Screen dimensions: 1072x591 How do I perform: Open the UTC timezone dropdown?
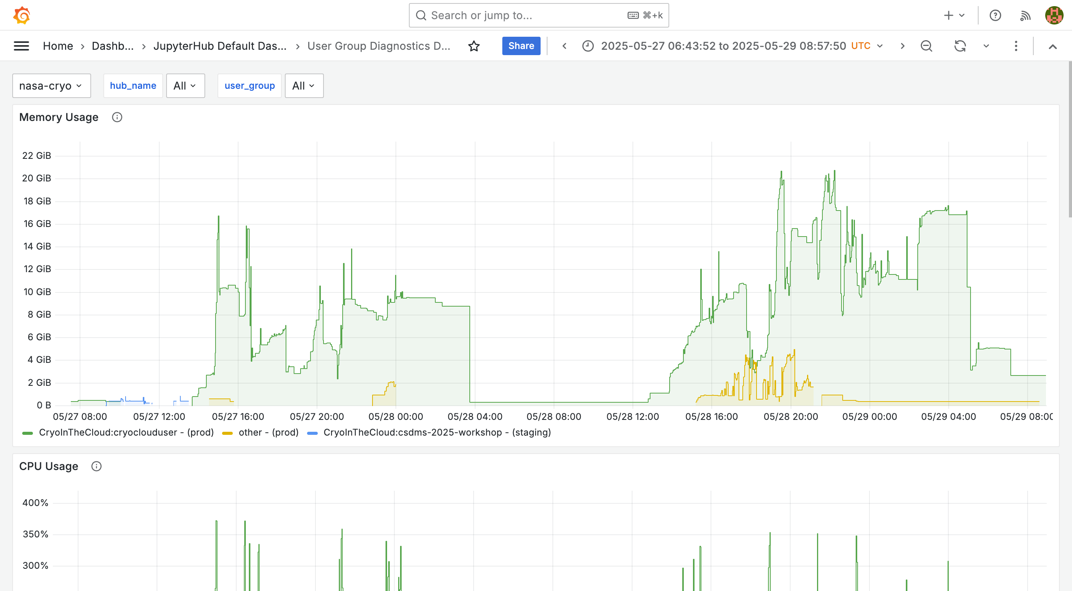[868, 46]
